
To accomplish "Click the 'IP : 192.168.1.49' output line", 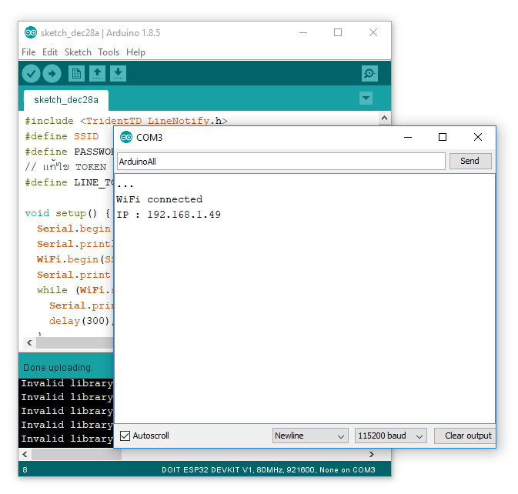I will click(169, 215).
